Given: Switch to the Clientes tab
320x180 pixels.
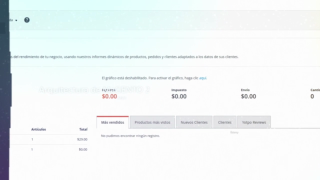Looking at the screenshot, I should point(224,122).
